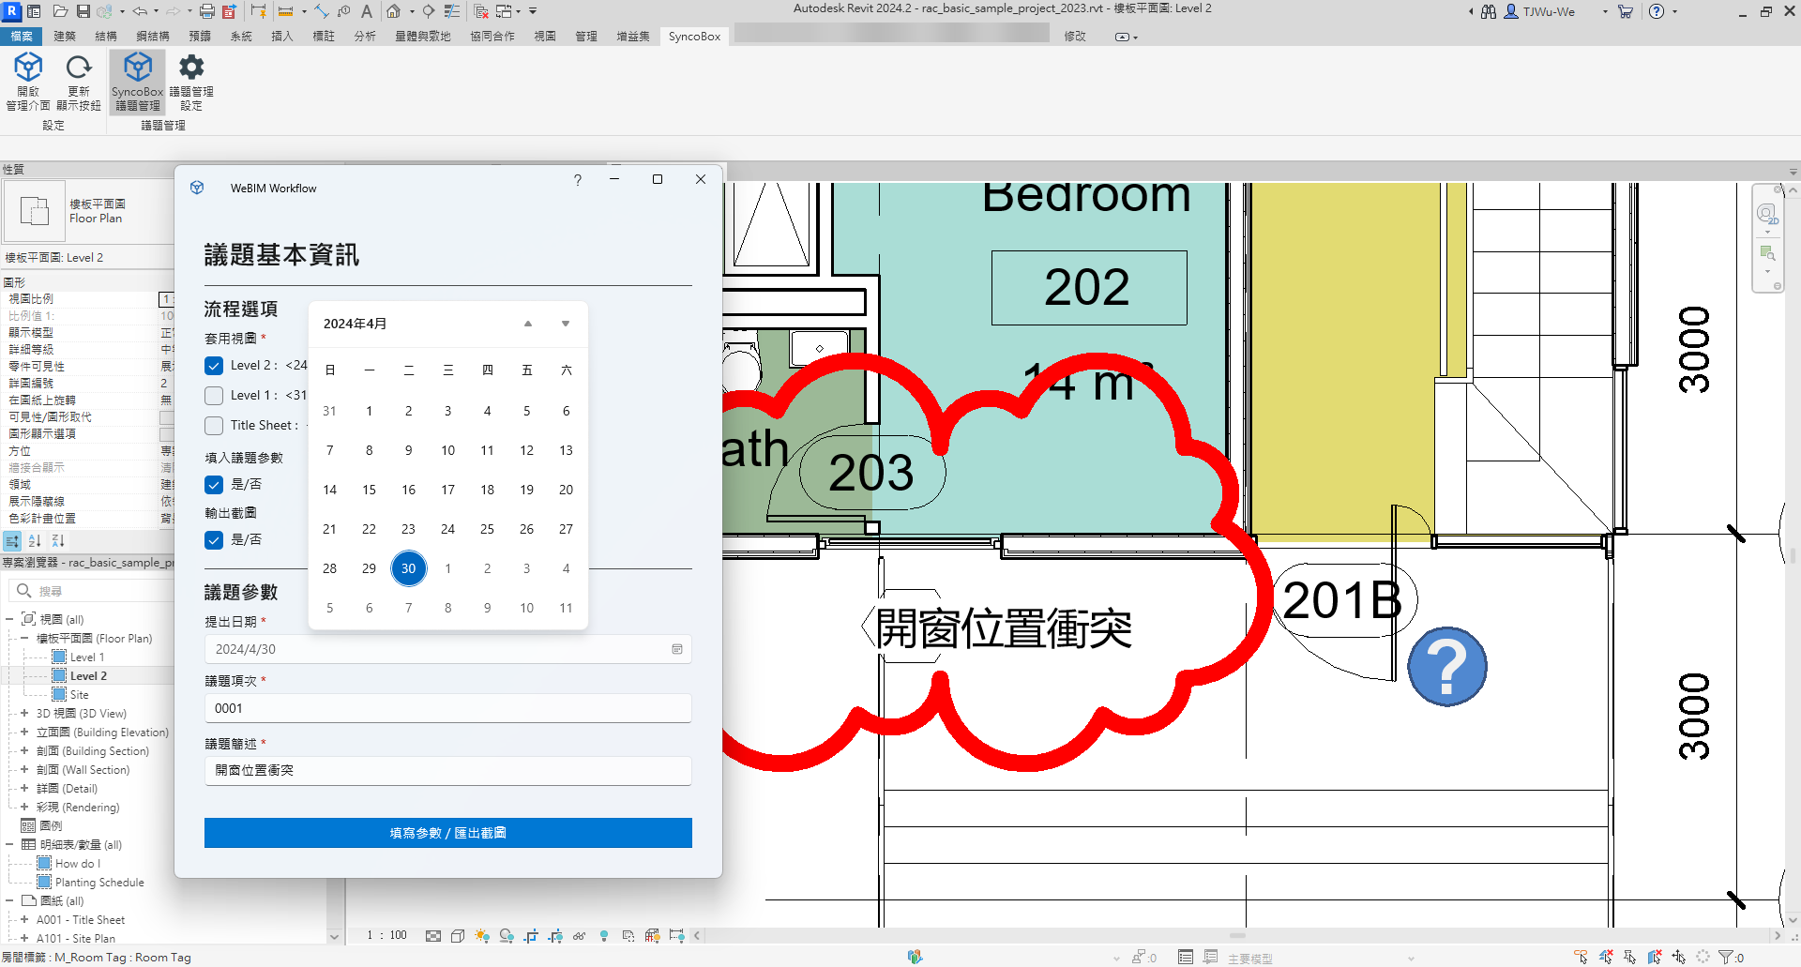This screenshot has height=967, width=1801.
Task: Expand the 3D 視圖 tree node
Action: tap(24, 714)
